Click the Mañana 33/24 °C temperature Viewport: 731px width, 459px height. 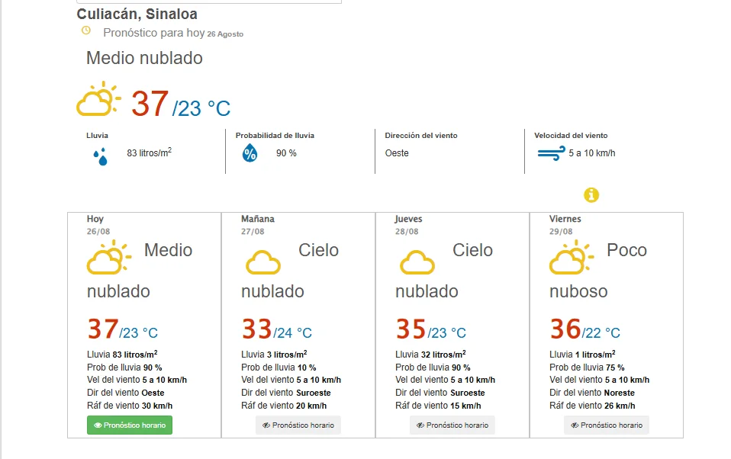tap(276, 329)
